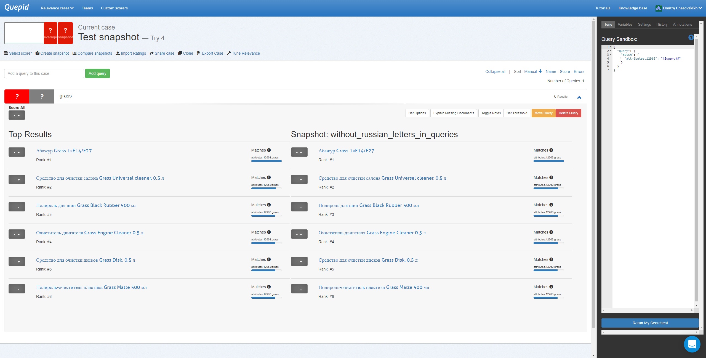706x358 pixels.
Task: Open the Relevancy cases dropdown
Action: coord(57,8)
